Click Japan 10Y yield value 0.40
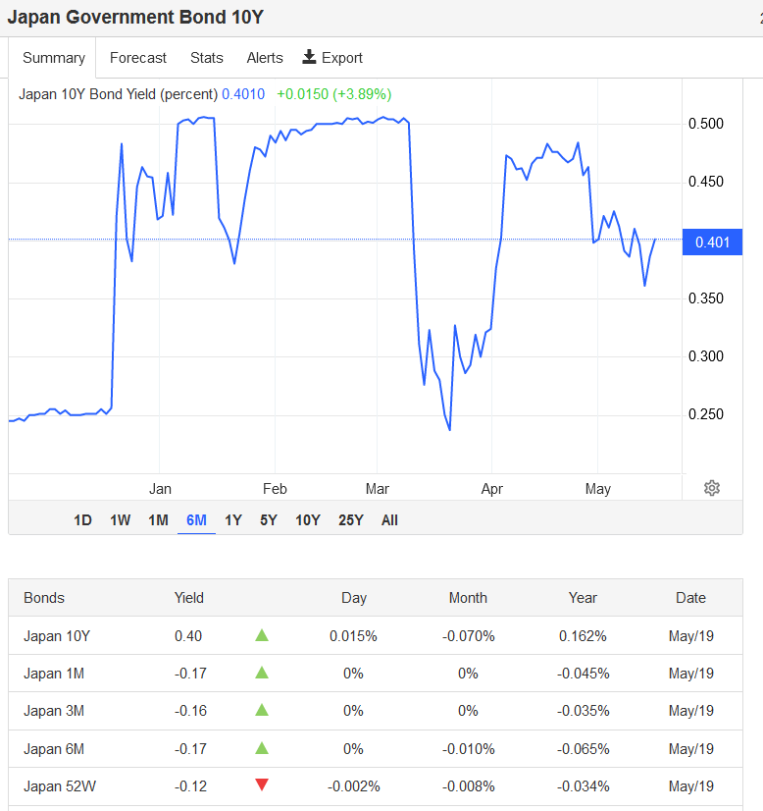763x811 pixels. point(188,635)
